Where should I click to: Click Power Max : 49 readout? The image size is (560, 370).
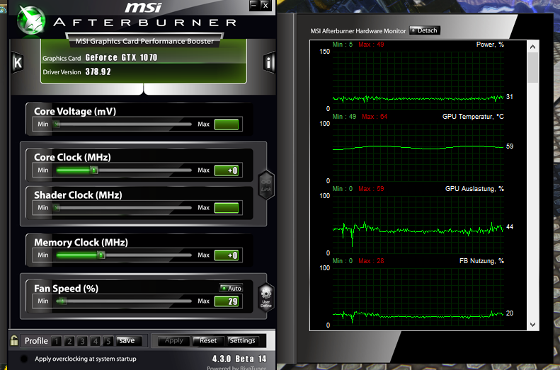[371, 45]
